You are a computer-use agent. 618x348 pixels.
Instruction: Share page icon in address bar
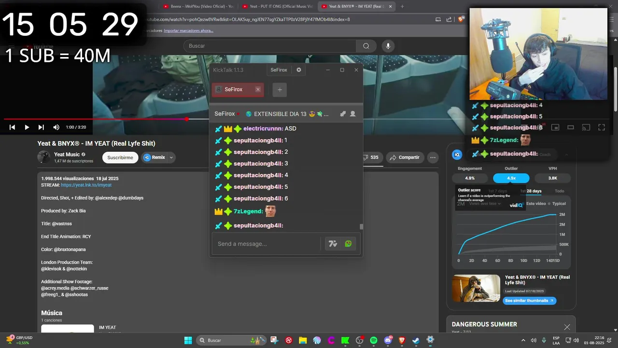coord(449,19)
